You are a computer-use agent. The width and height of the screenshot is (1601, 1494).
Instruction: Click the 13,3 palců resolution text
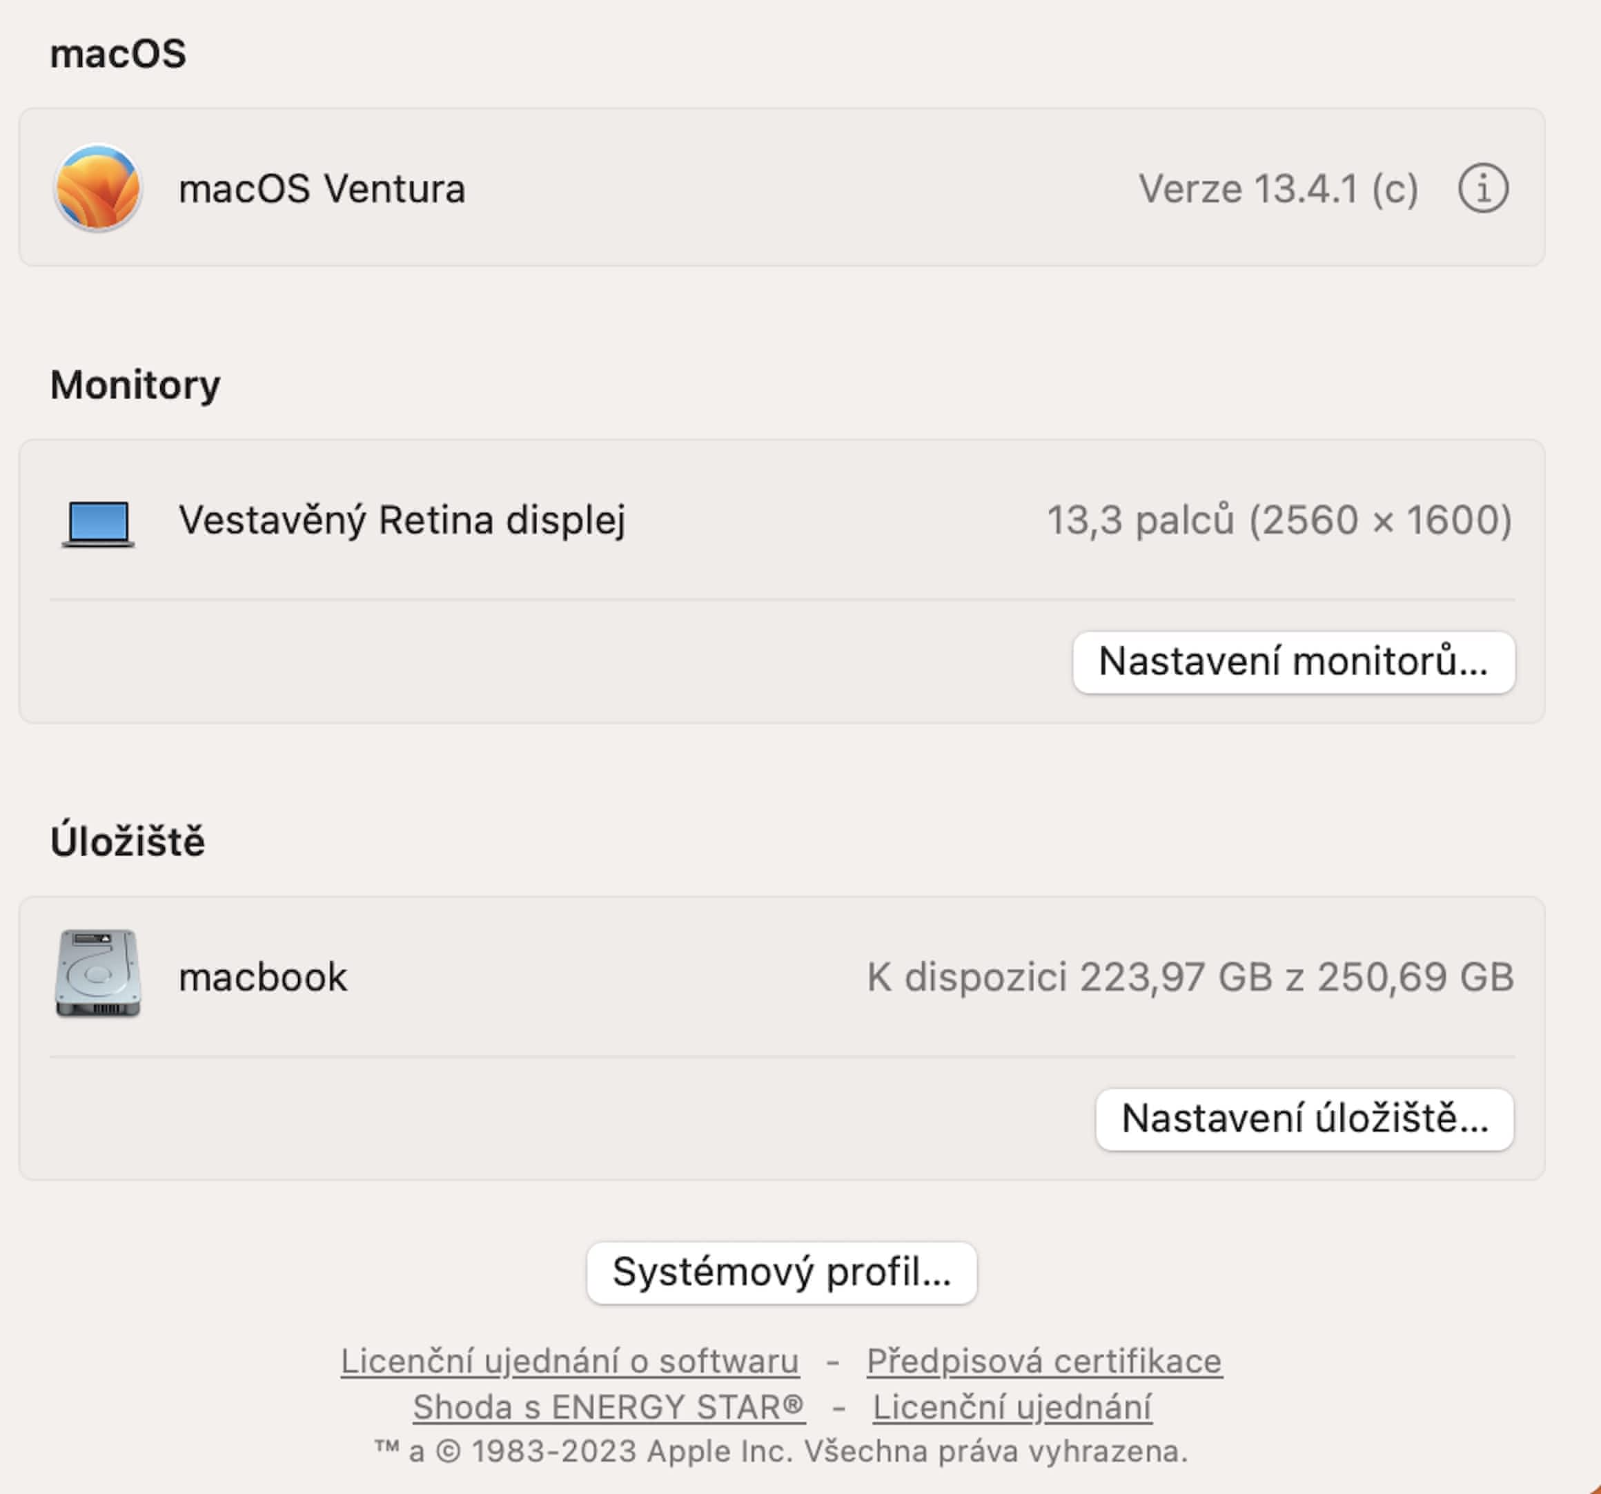tap(1279, 520)
